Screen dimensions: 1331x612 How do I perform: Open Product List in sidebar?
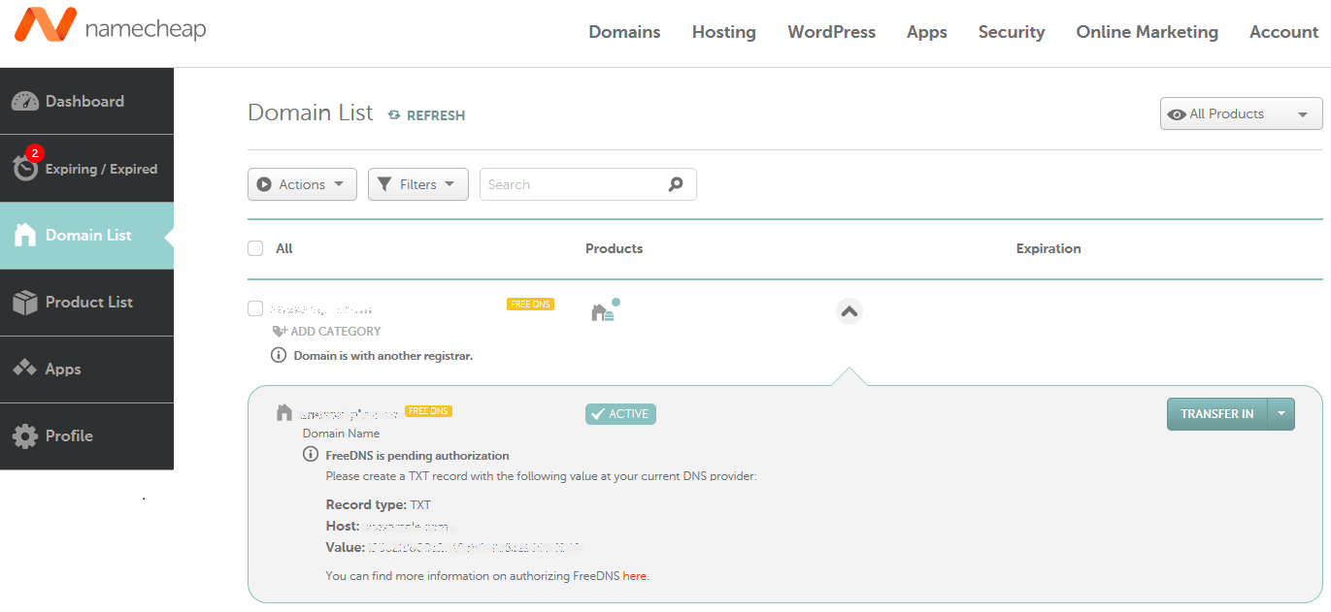(x=86, y=303)
